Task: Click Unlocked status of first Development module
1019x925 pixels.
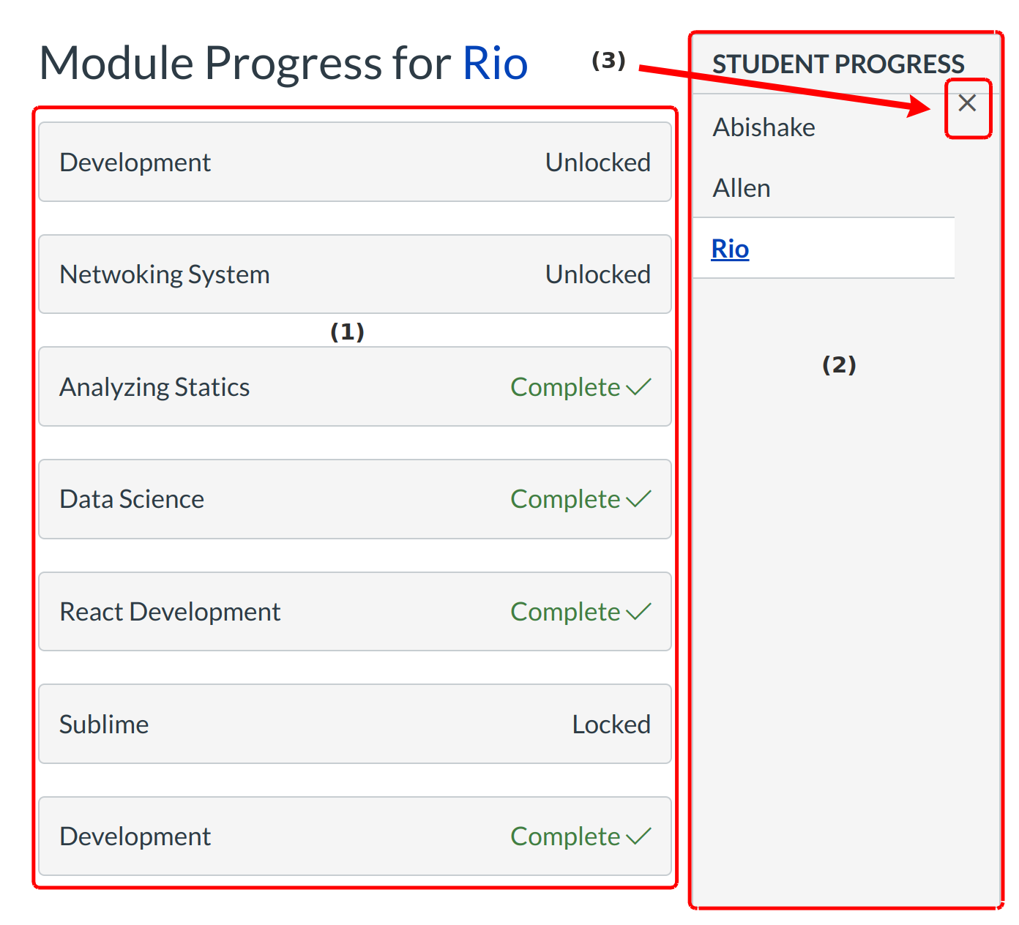Action: coord(597,162)
